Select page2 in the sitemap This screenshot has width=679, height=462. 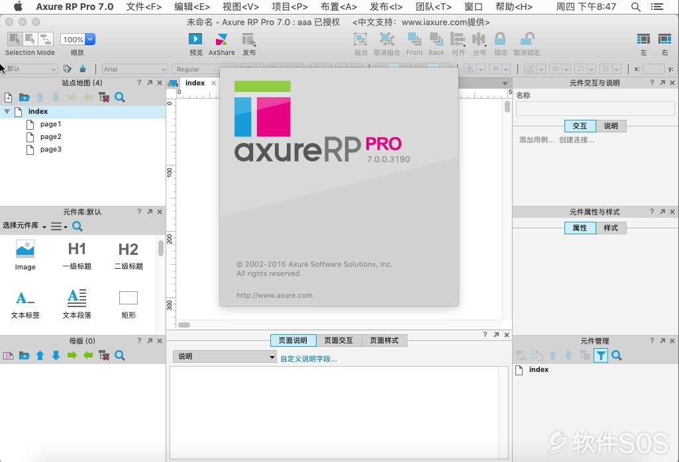pos(50,137)
